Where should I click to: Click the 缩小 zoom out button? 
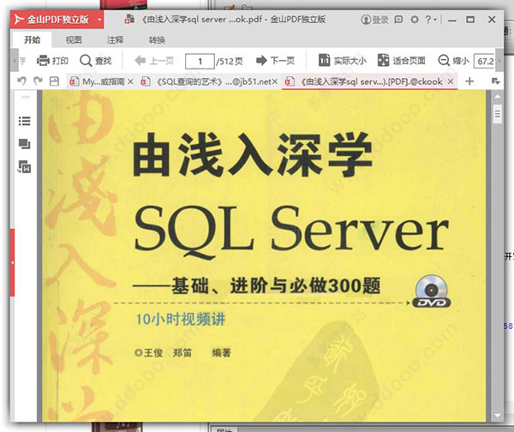click(453, 61)
